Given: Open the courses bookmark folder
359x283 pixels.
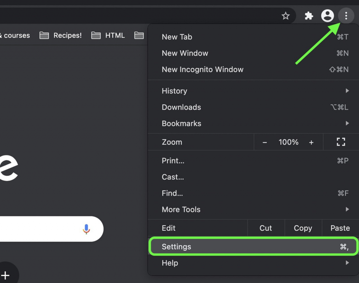Looking at the screenshot, I should tap(15, 35).
